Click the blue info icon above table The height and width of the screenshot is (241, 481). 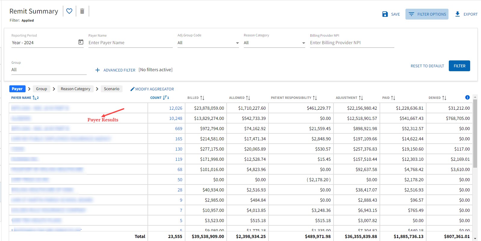pos(467,97)
